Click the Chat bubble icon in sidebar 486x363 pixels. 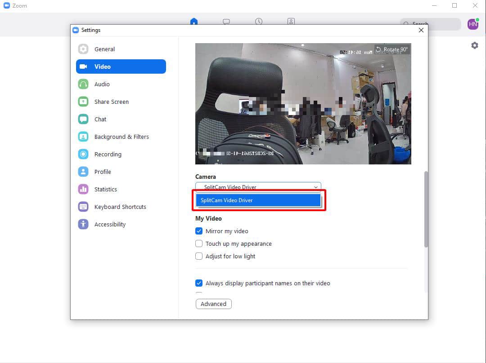pos(83,119)
